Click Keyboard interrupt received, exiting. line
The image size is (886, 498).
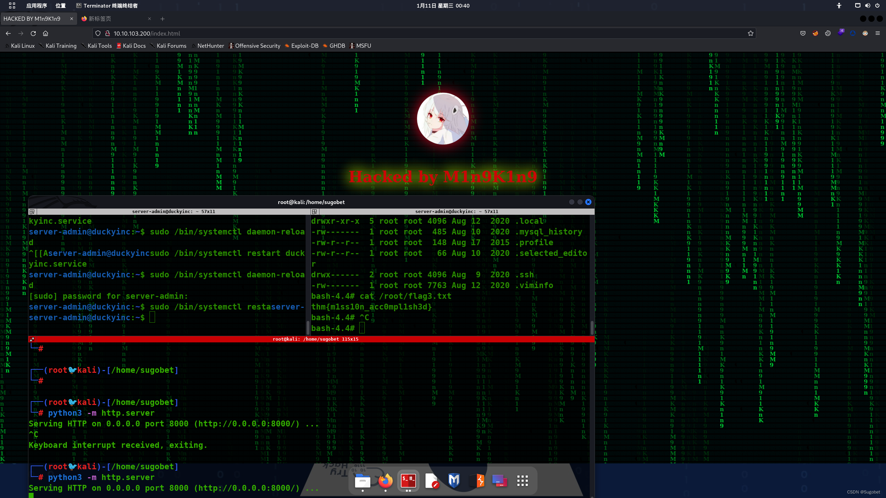pyautogui.click(x=118, y=445)
